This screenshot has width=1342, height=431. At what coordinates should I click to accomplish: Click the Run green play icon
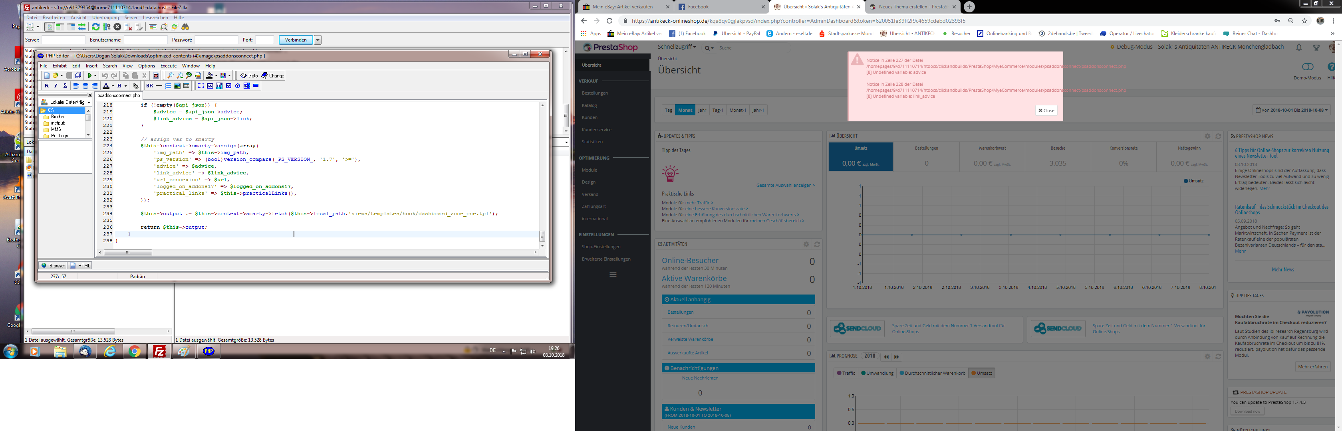90,75
